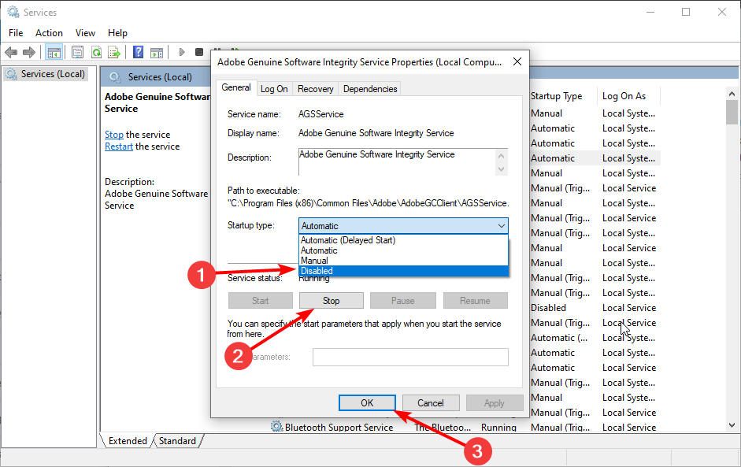The height and width of the screenshot is (467, 741).
Task: Click the Restart the service link
Action: click(x=119, y=146)
